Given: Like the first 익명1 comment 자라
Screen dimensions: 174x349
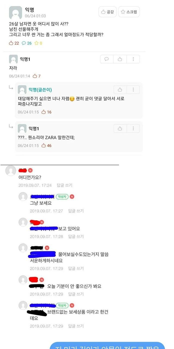Looking at the screenshot, I should coord(120,59).
